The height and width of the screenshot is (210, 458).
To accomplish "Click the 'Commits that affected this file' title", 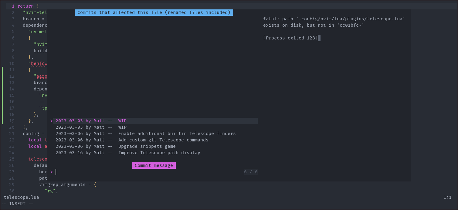I will [154, 12].
